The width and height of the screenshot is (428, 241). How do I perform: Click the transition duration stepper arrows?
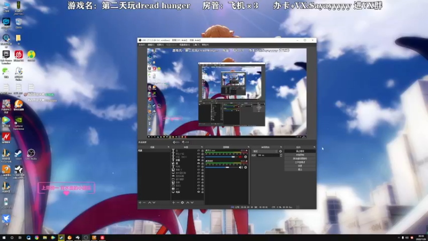click(x=281, y=155)
